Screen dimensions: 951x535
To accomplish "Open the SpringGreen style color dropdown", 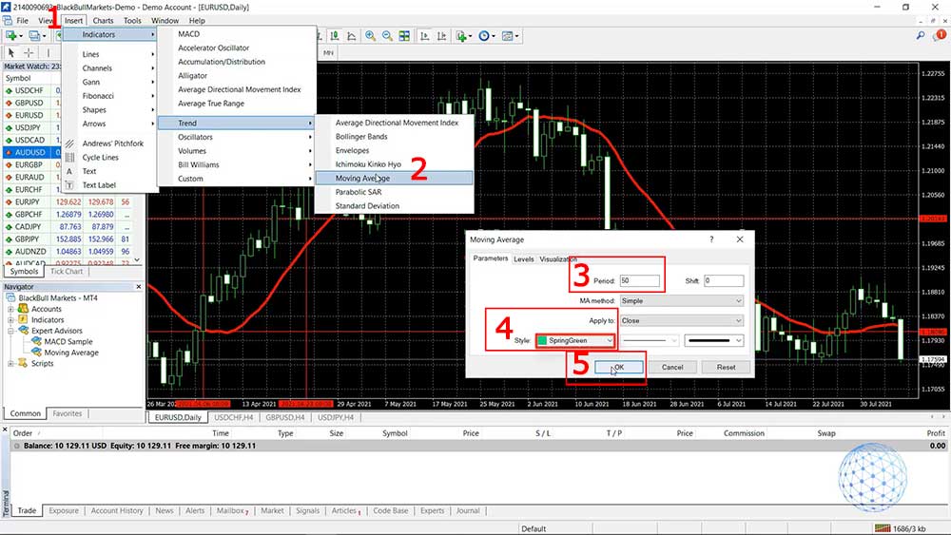I will click(575, 340).
